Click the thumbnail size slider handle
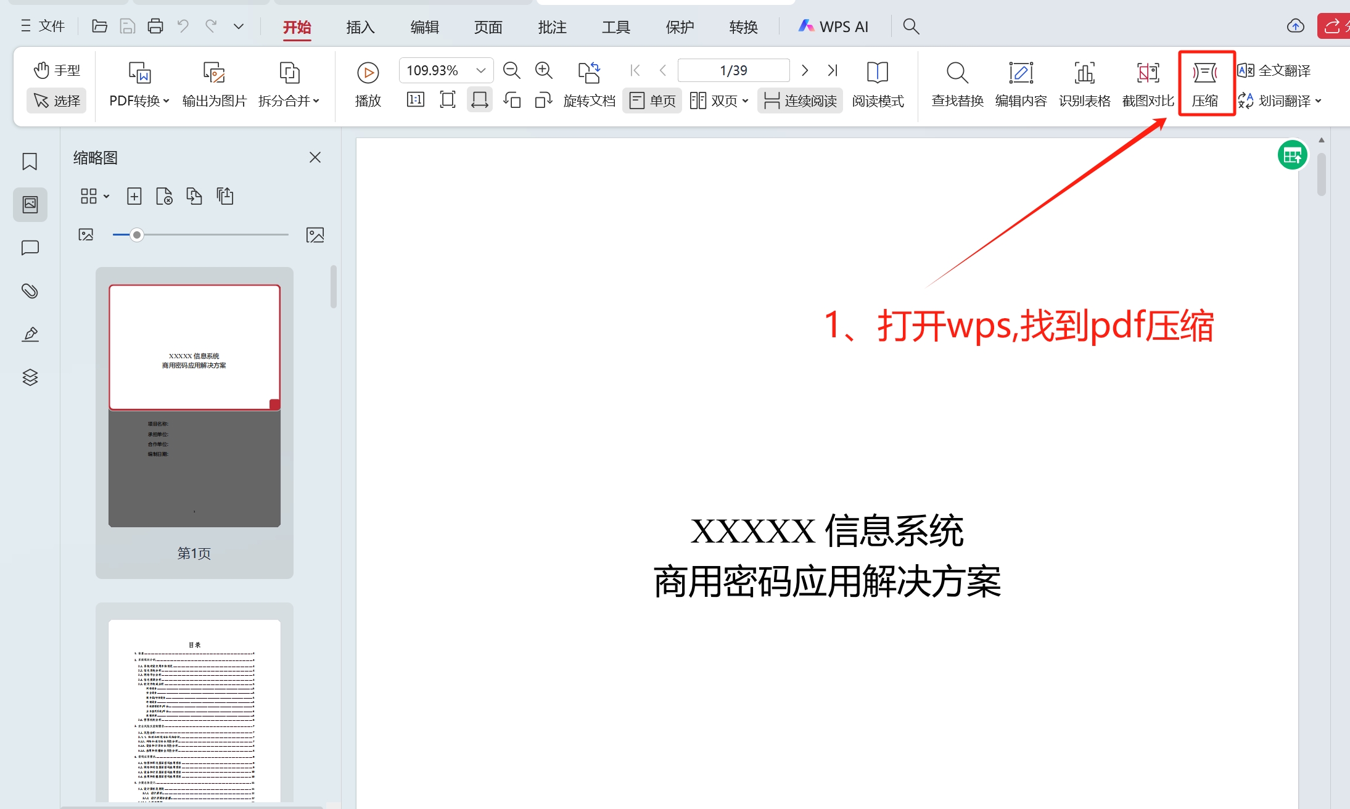 coord(137,235)
